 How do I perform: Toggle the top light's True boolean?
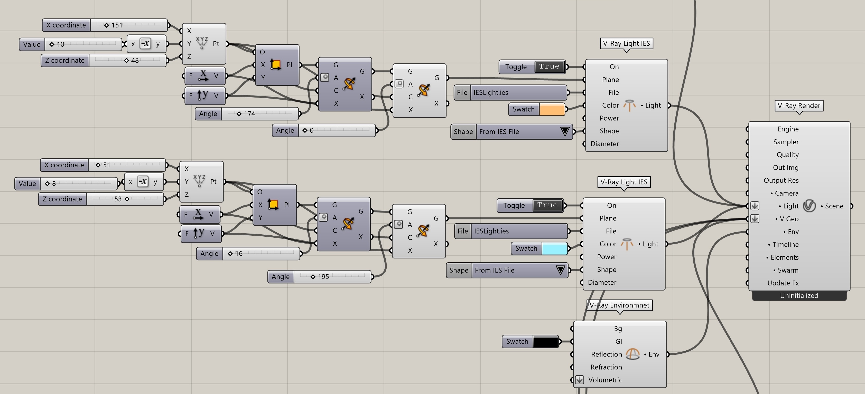coord(549,66)
